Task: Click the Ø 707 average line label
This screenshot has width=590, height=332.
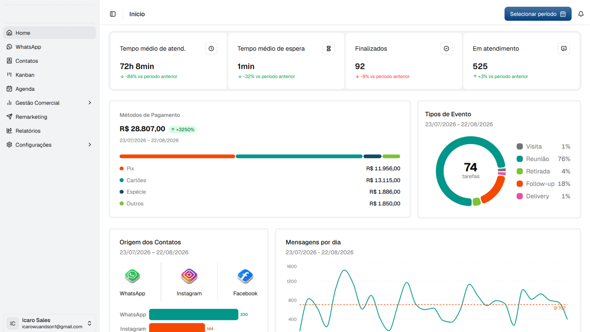Action: click(560, 308)
